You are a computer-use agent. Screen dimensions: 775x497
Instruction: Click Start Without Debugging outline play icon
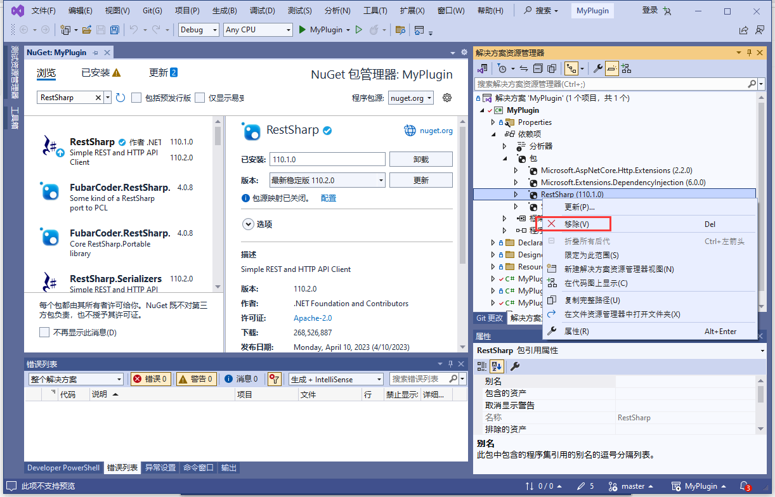[x=358, y=30]
